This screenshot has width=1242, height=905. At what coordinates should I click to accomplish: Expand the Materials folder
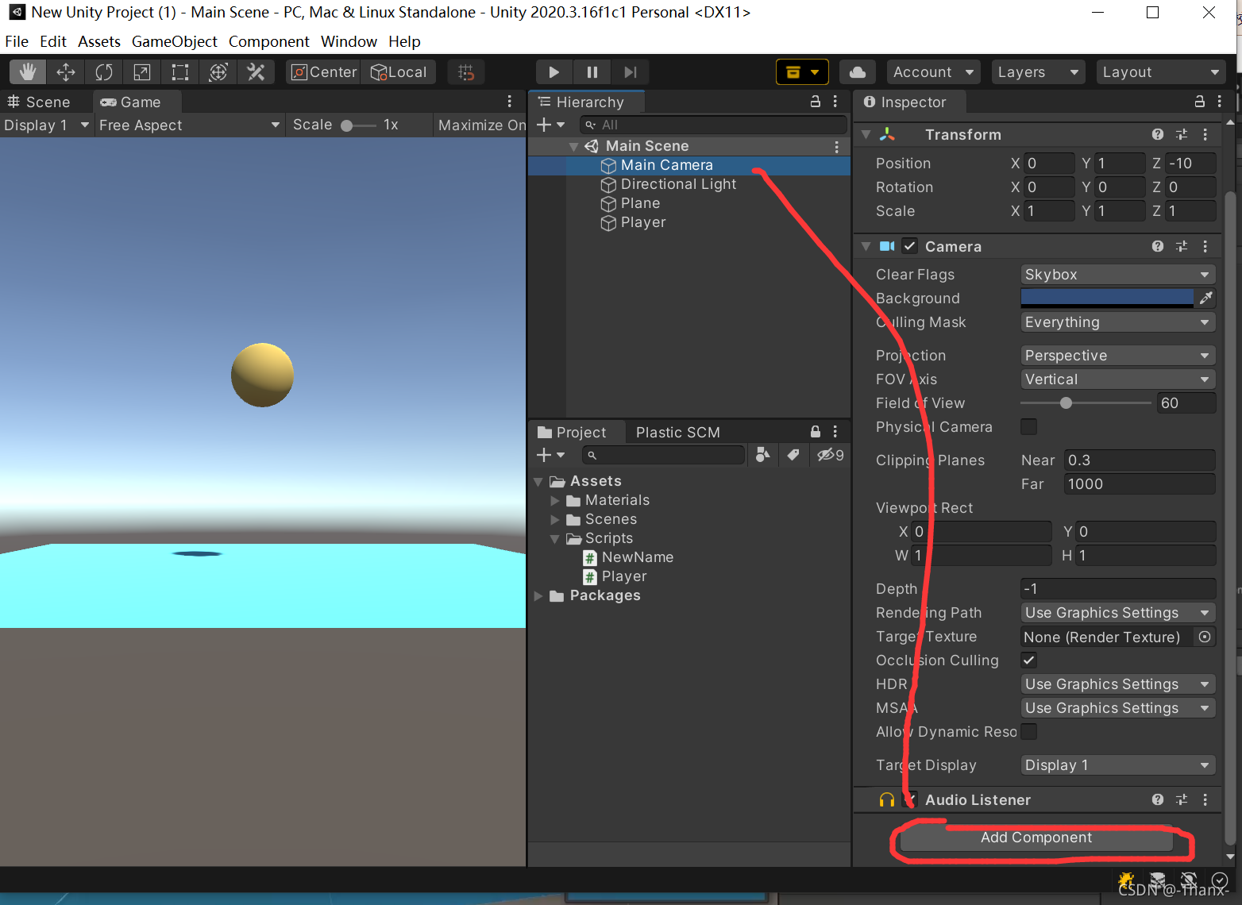click(555, 500)
